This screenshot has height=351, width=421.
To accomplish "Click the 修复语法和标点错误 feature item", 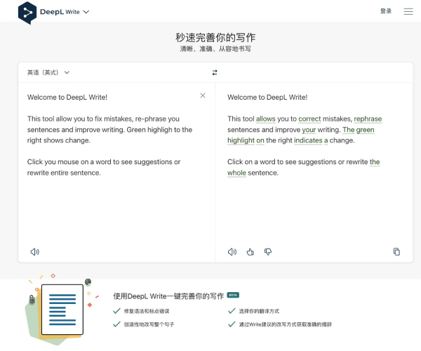I will 146,311.
